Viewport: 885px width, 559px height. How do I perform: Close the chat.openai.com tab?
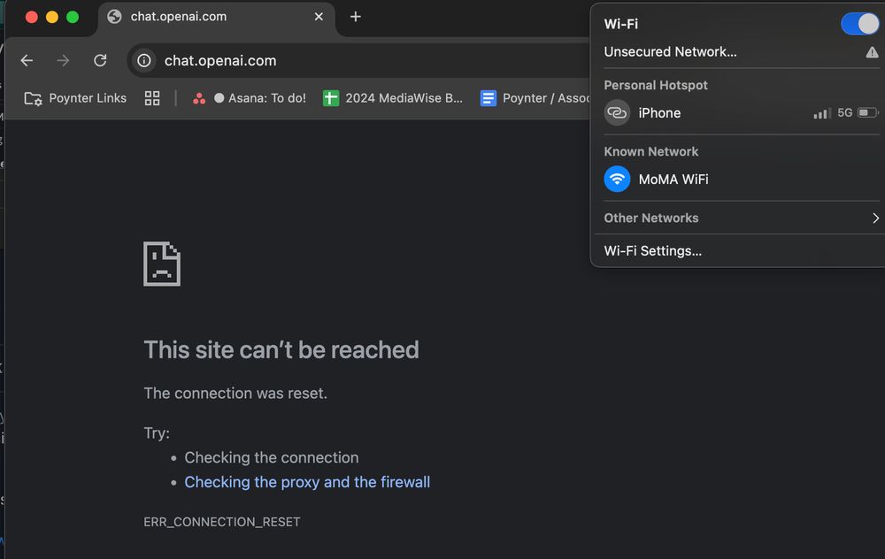[x=319, y=17]
